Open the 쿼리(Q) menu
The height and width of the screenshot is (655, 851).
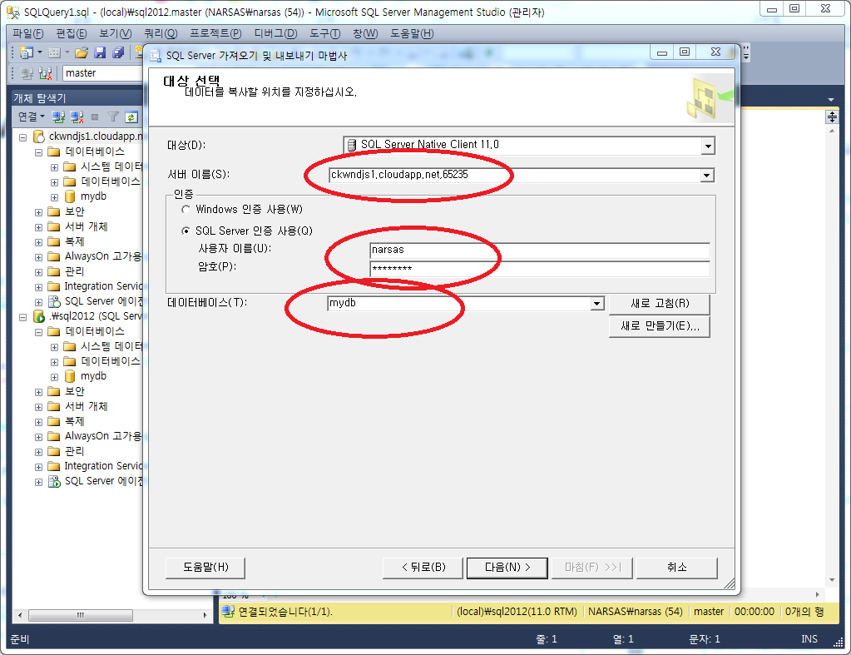[x=161, y=33]
